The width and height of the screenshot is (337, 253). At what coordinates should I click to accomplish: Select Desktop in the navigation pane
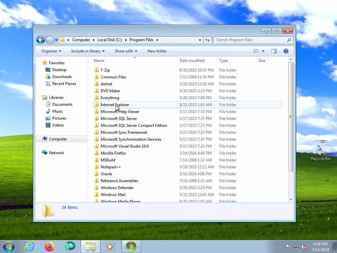pos(59,70)
